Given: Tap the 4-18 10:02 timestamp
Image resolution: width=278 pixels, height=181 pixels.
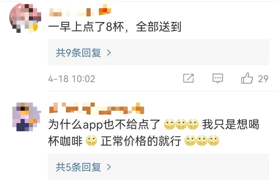Looking at the screenshot, I should tap(72, 79).
